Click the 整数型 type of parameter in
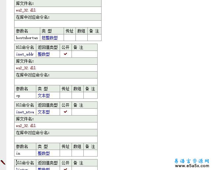This screenshot has width=212, height=170. (x=44, y=153)
